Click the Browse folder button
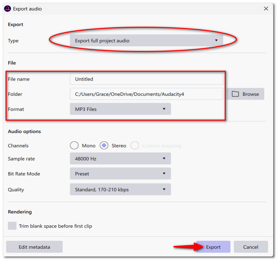This screenshot has width=277, height=260. pos(245,94)
